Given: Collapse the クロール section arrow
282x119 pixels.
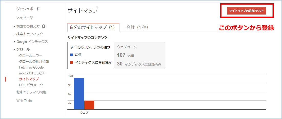Looking at the screenshot, I should pyautogui.click(x=14, y=49).
